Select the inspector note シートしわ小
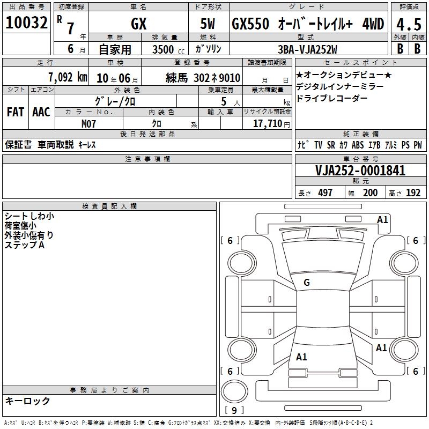Screen dimensions: 429x429 coord(29,216)
